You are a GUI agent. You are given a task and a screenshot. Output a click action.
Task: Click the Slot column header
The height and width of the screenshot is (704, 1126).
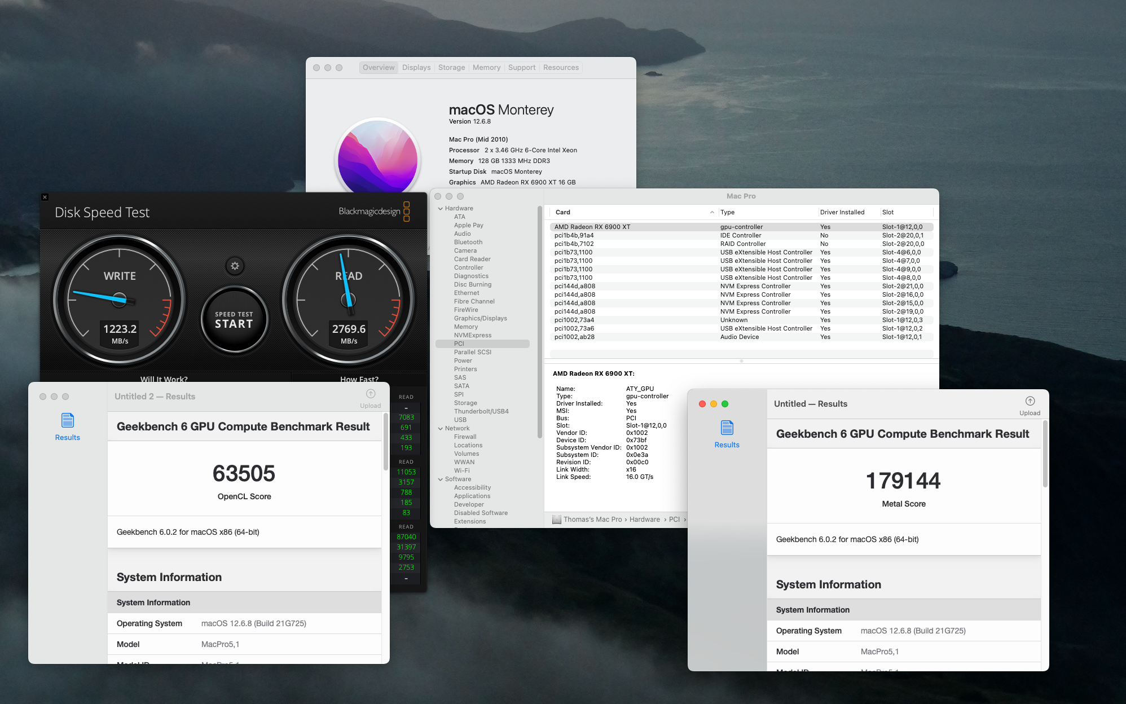click(x=907, y=213)
